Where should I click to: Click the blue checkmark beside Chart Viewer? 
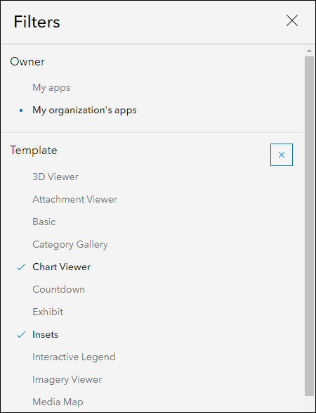(21, 267)
